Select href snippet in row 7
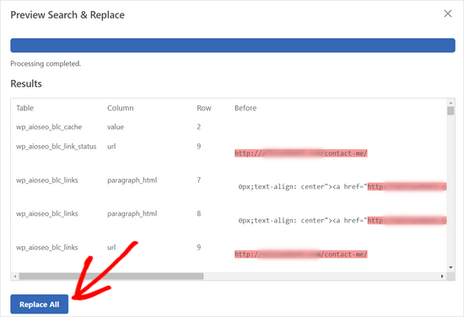Viewport: 464px width, 317px height. coord(343,187)
